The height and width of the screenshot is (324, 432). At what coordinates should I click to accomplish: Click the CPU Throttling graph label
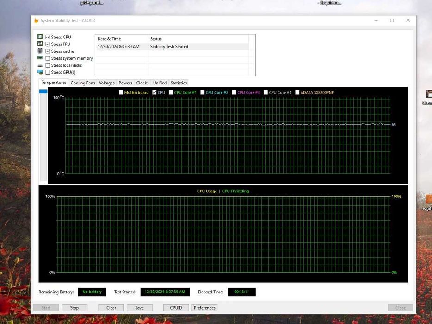[x=235, y=191]
